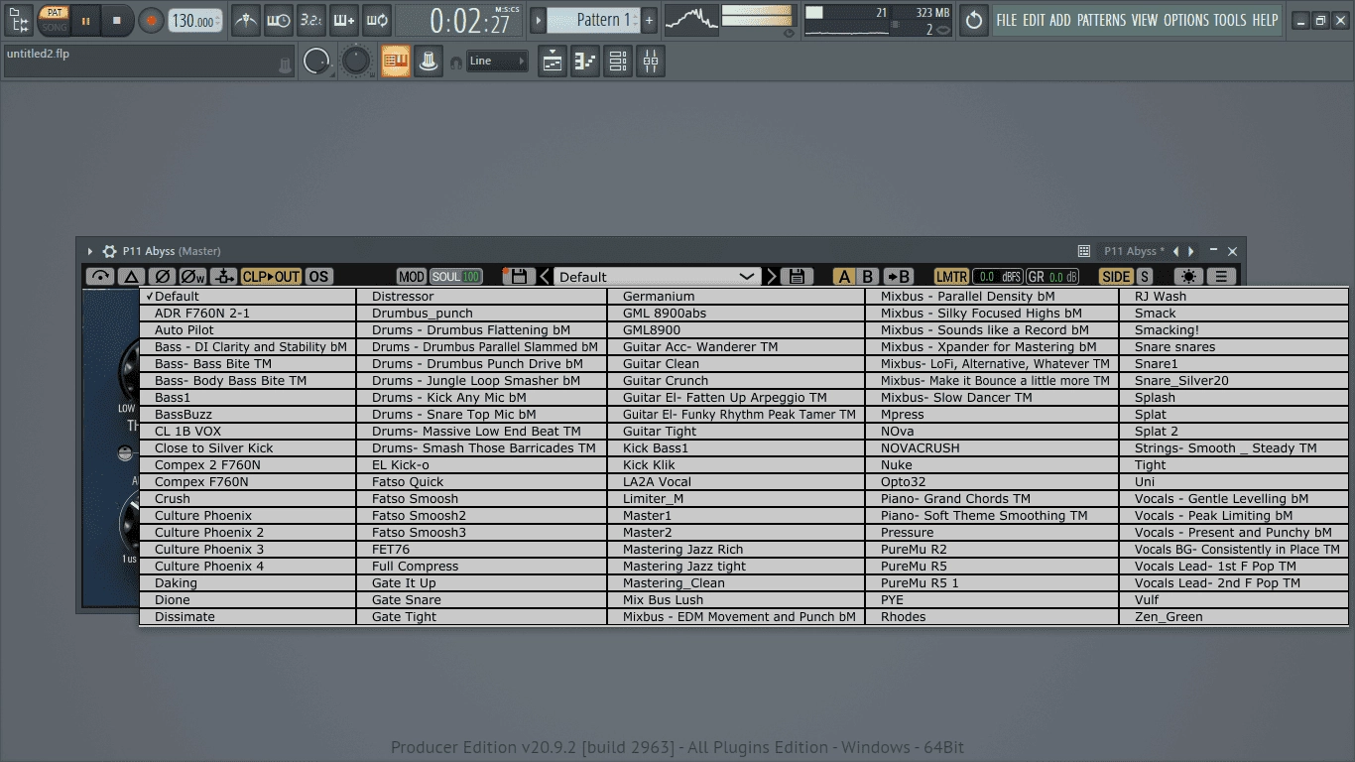Open the Channel rack icon

(618, 62)
